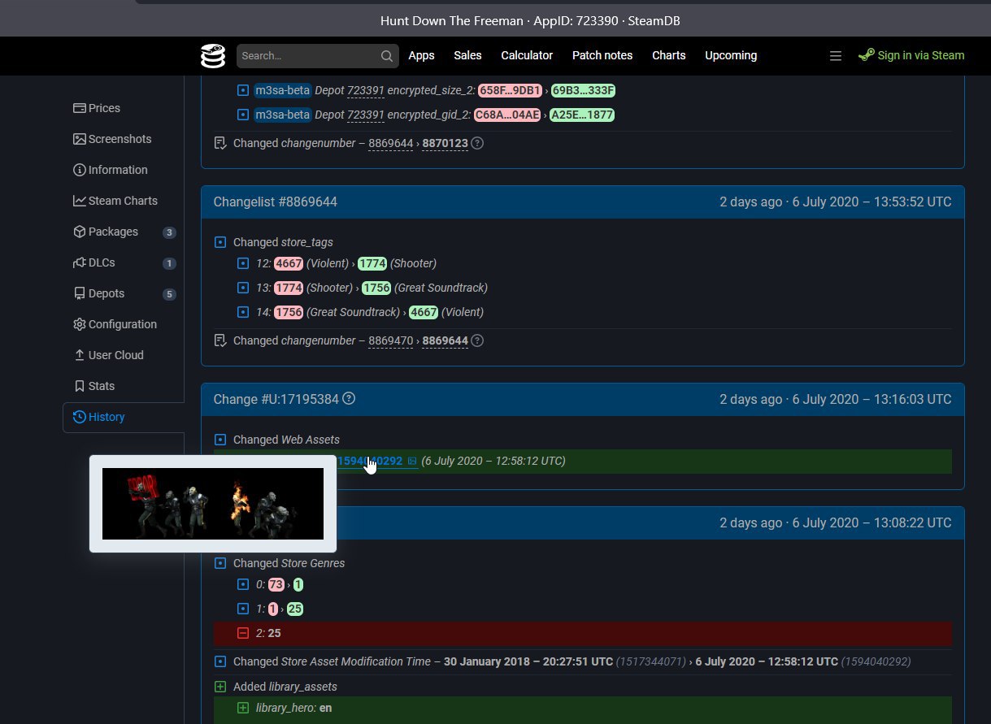
Task: Open Changelist #8869644 header link
Action: click(275, 202)
